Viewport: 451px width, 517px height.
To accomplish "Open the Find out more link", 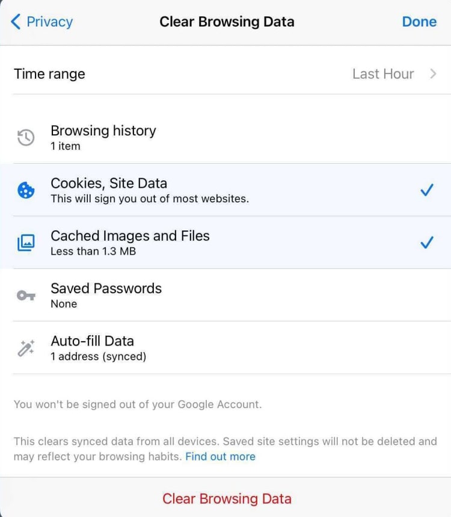I will coord(220,456).
